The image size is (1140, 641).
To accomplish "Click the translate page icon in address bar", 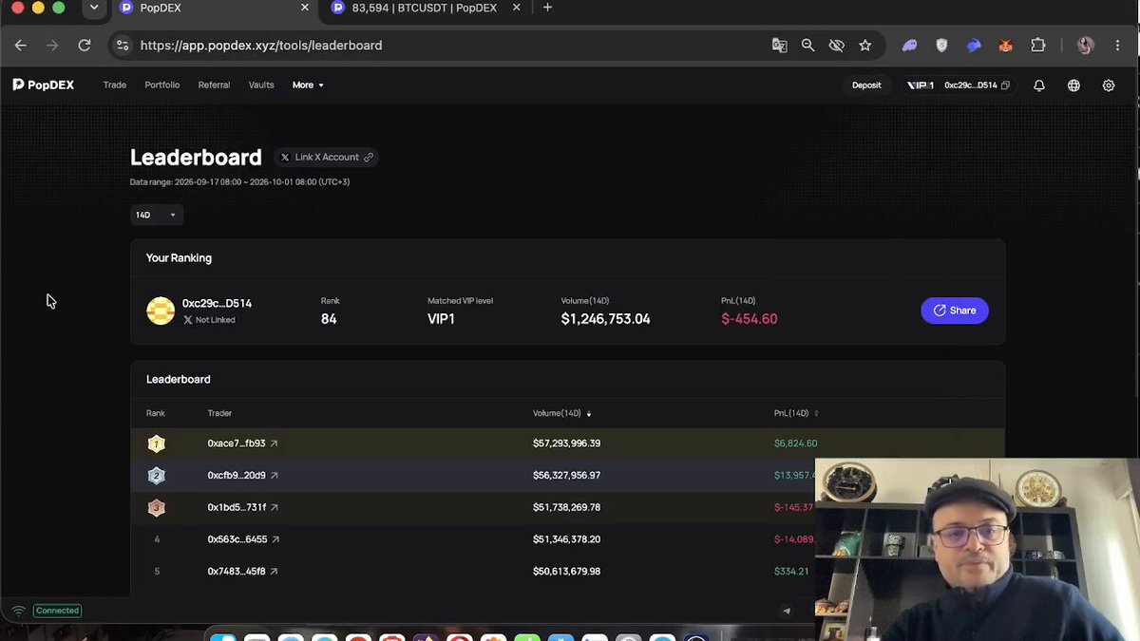I will coord(779,46).
